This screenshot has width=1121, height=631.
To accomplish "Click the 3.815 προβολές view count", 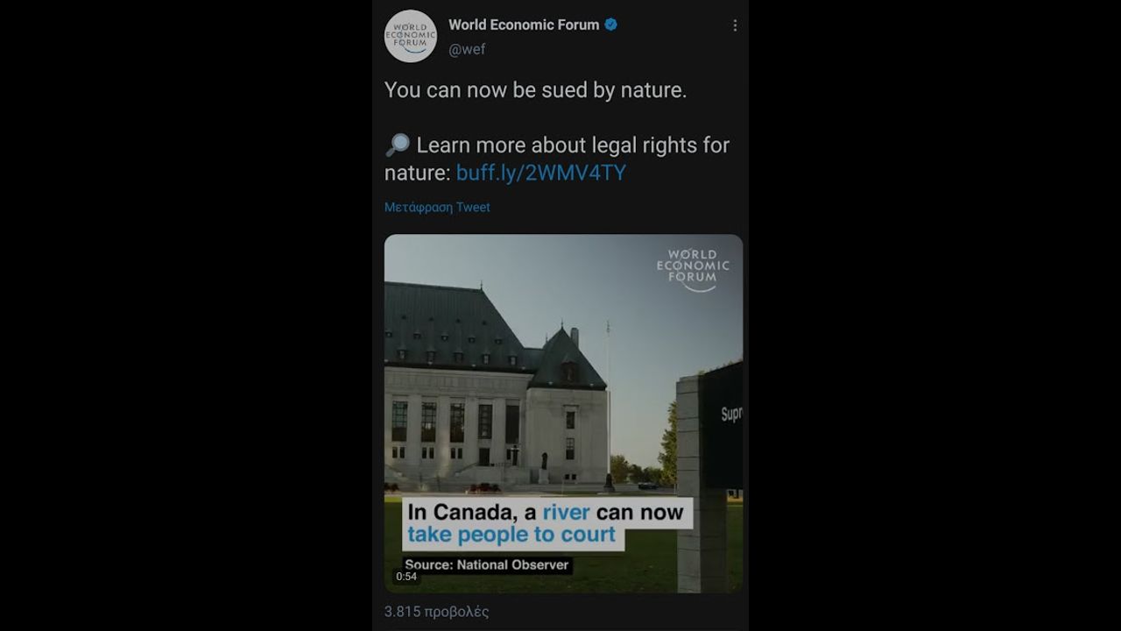I will (x=436, y=612).
